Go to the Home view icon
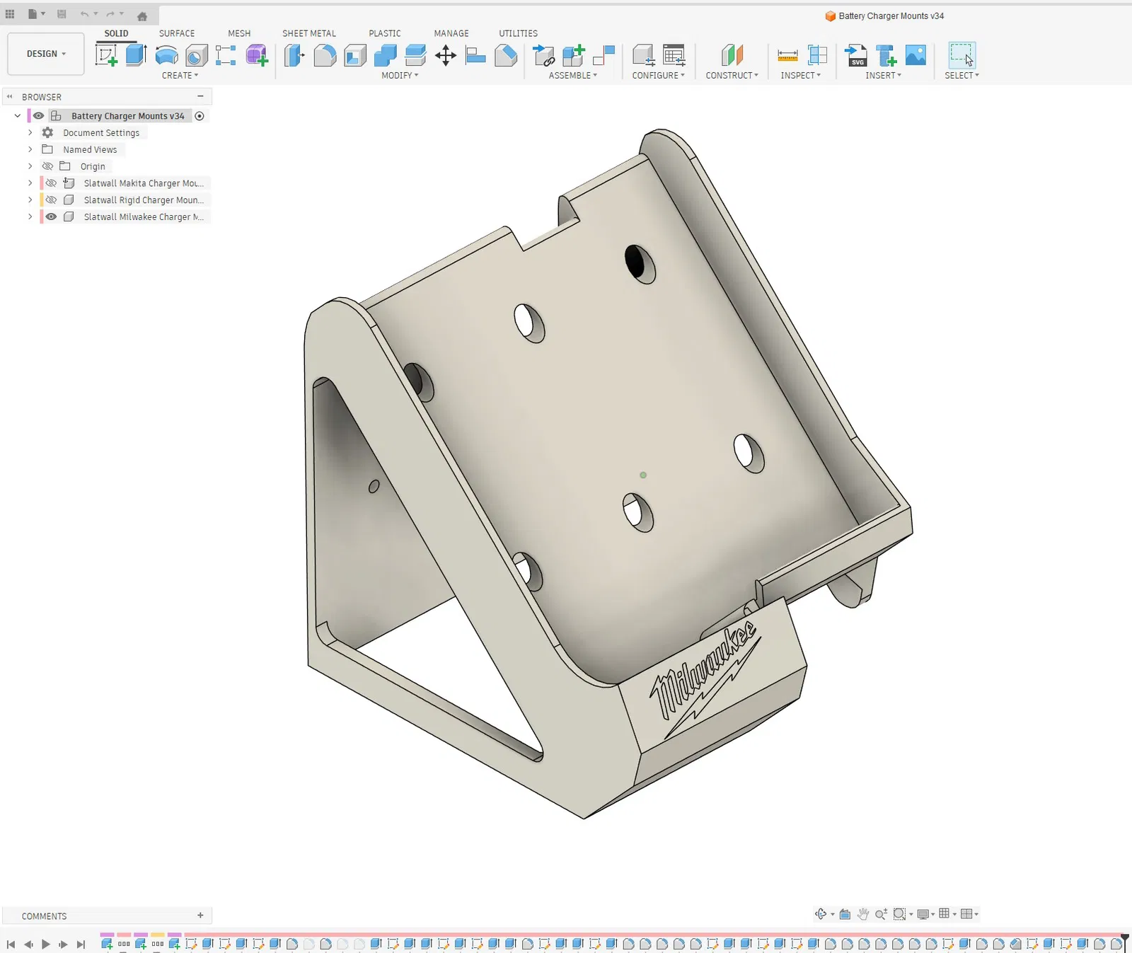Screen dimensions: 1132x953 pyautogui.click(x=142, y=16)
